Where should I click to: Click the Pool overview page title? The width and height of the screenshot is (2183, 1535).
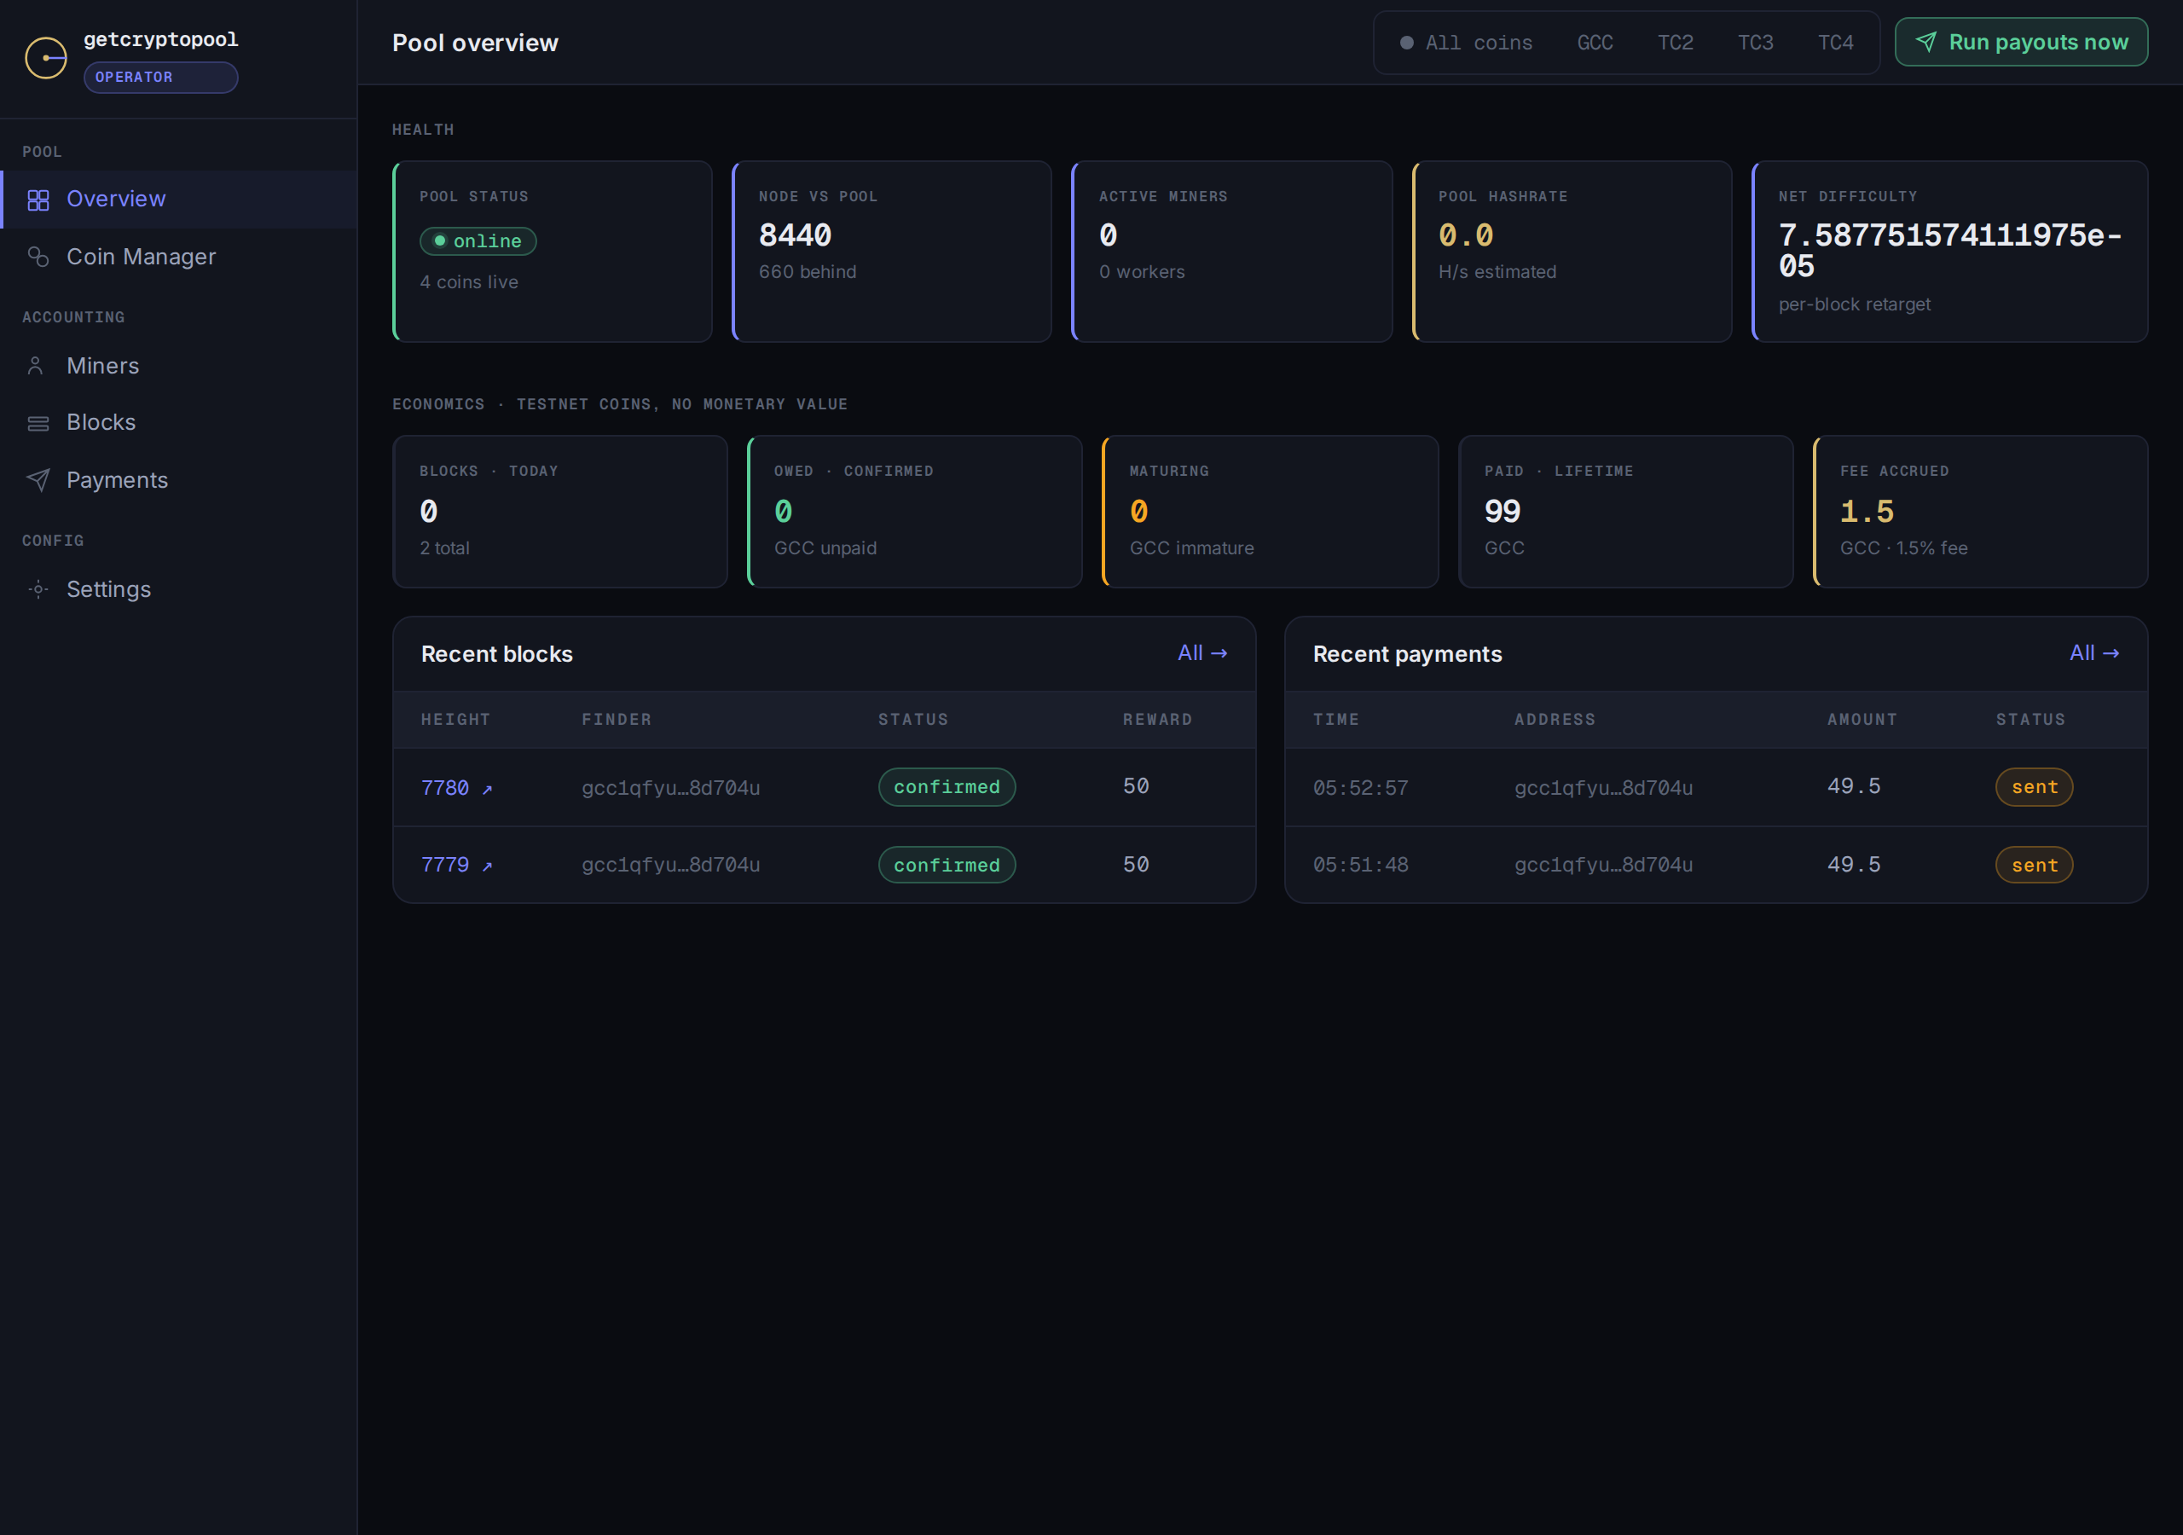(x=475, y=43)
